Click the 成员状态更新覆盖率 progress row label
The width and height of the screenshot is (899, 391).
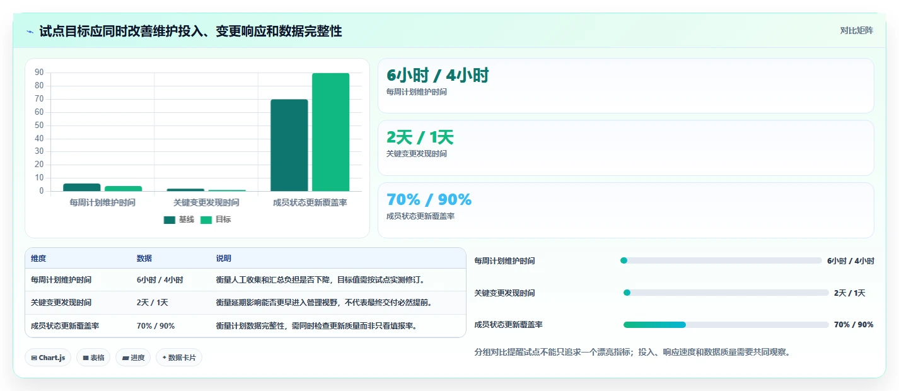coord(508,325)
